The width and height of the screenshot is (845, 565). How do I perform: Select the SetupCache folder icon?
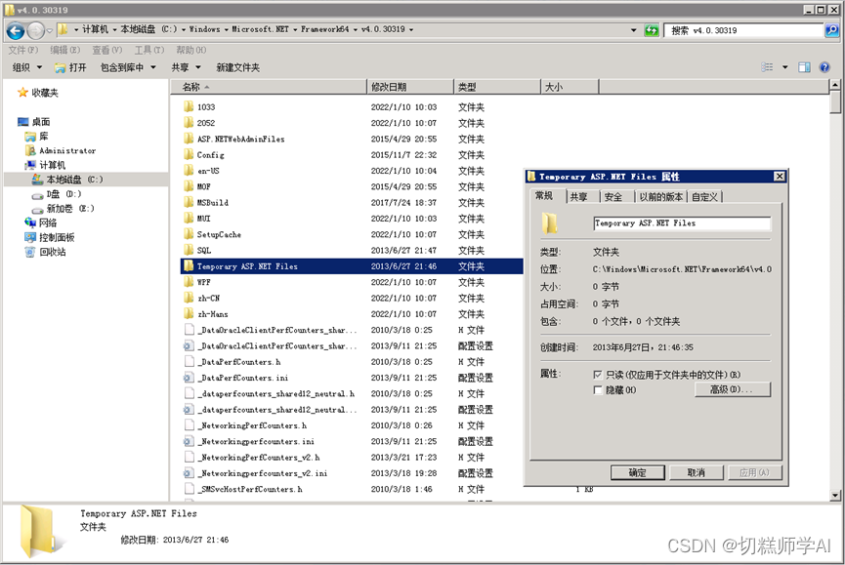(189, 234)
